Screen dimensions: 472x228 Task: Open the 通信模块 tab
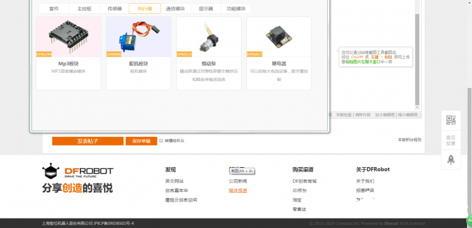[176, 9]
